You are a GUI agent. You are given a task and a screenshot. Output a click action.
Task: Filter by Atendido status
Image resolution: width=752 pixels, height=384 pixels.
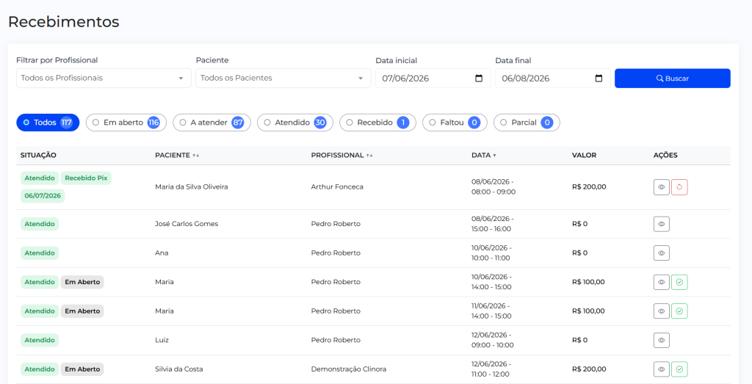(x=295, y=123)
